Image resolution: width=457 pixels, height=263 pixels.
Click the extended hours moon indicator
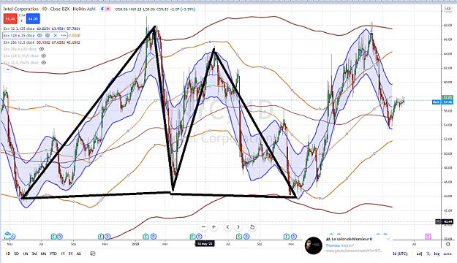click(102, 9)
